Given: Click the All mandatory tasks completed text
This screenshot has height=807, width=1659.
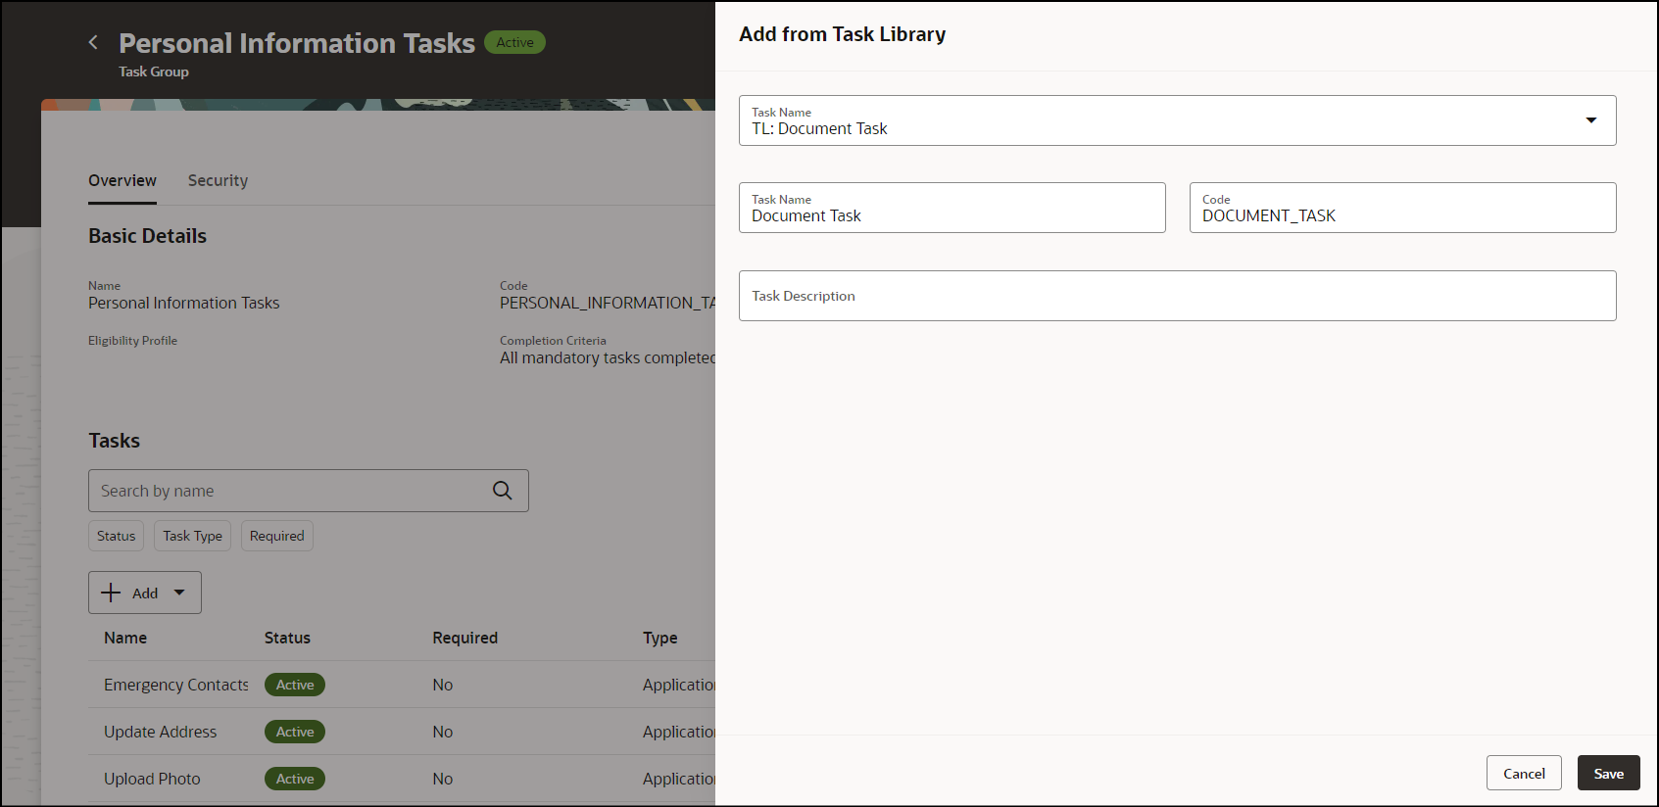Looking at the screenshot, I should (608, 357).
